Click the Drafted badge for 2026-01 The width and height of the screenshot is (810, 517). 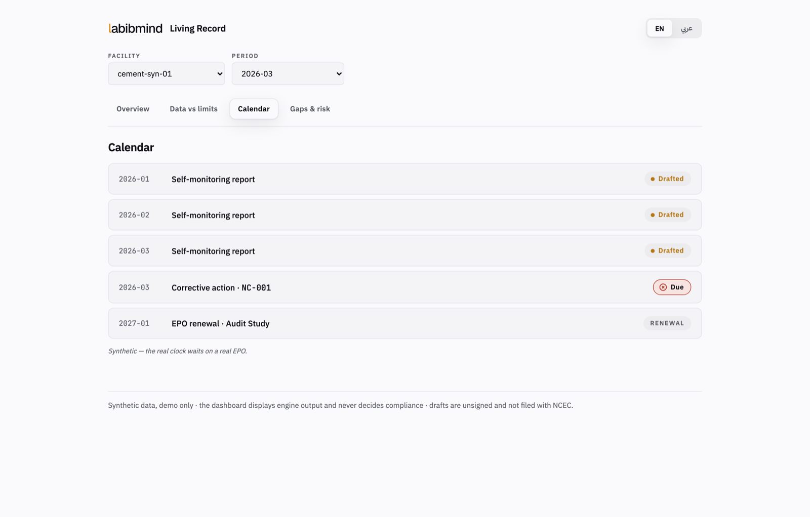point(667,179)
